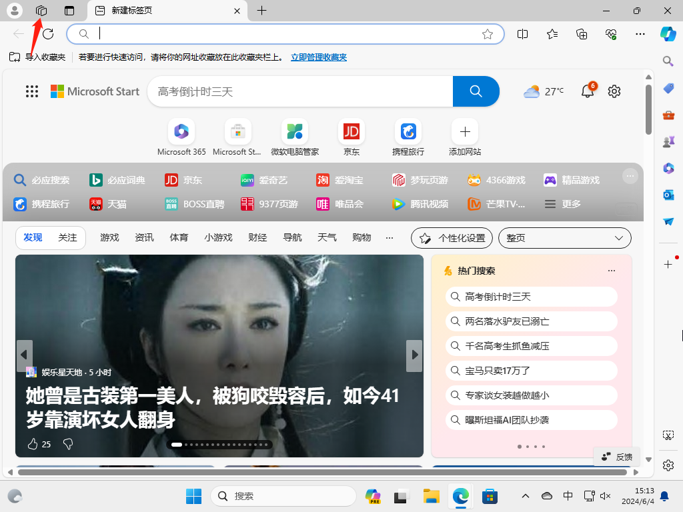Open the Shopping tag icon in the sidebar
Viewport: 683px width, 512px height.
(668, 88)
